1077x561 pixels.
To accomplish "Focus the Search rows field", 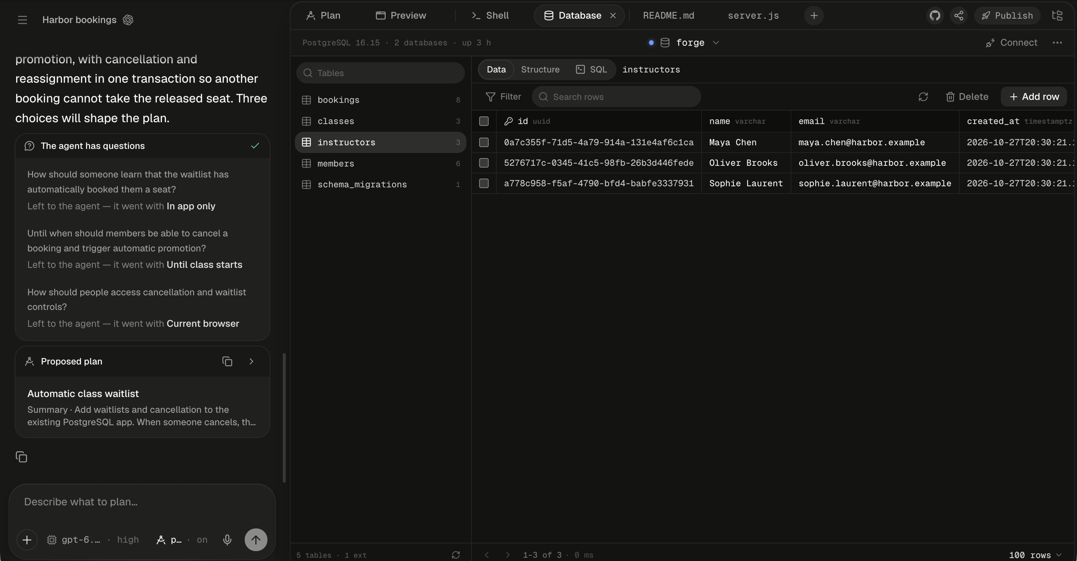I will (x=616, y=97).
